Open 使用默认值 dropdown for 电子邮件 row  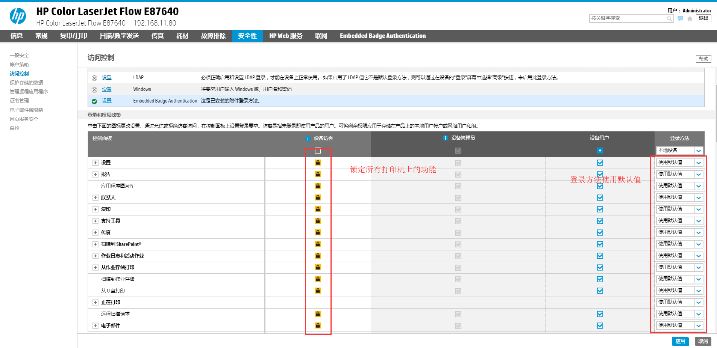679,325
